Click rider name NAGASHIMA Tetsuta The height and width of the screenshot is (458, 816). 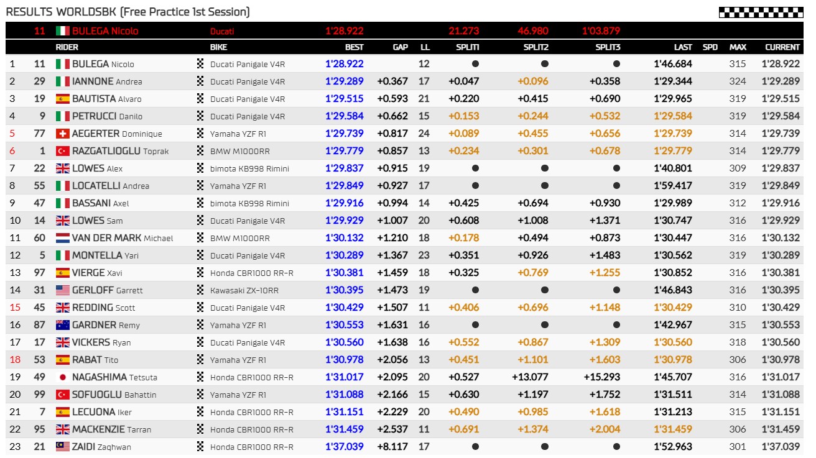point(114,377)
